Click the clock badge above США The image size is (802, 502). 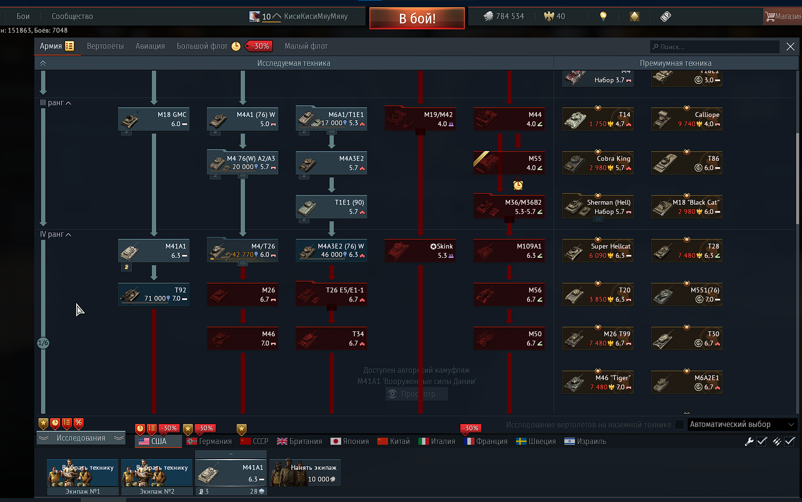[140, 429]
